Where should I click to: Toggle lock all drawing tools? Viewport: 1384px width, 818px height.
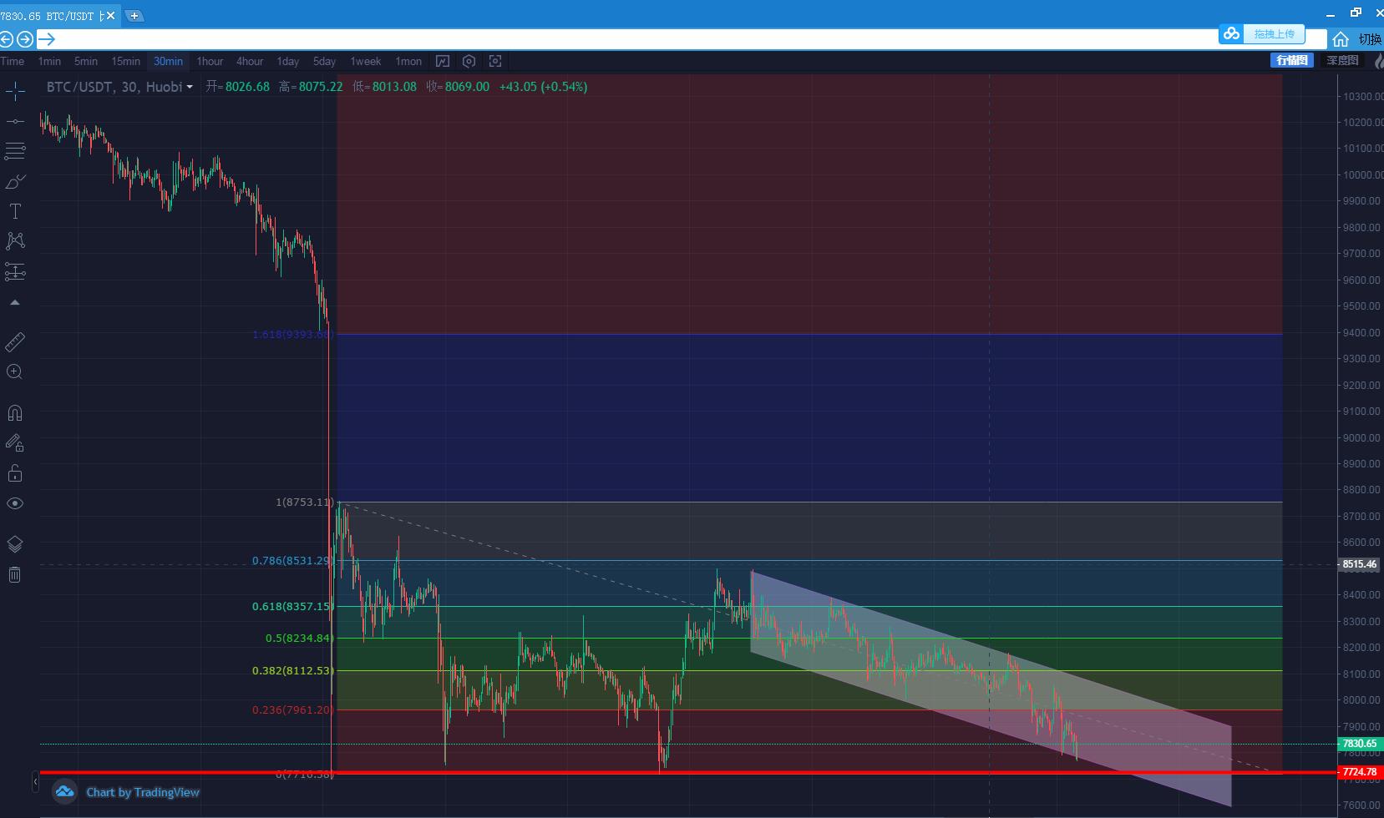click(x=15, y=473)
